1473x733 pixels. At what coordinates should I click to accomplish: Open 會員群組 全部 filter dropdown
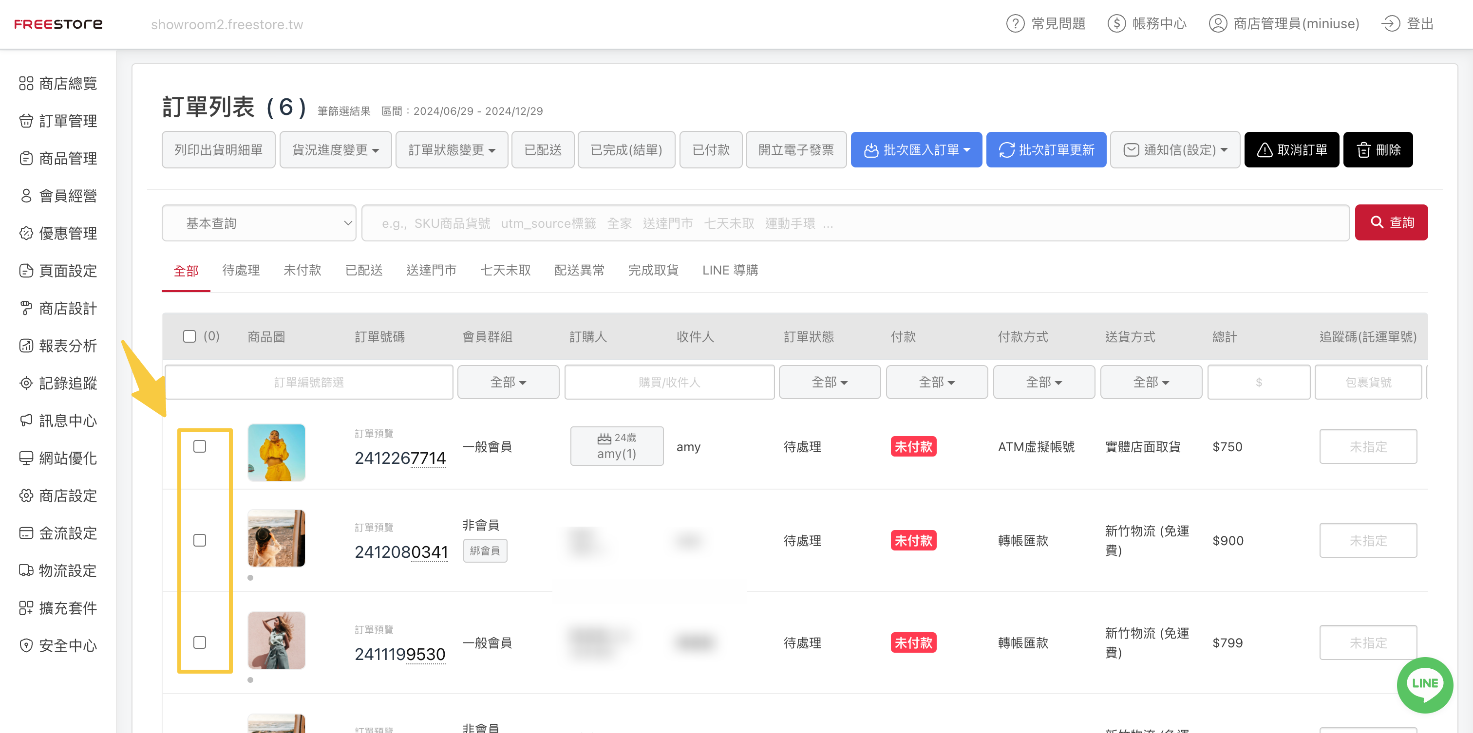pyautogui.click(x=509, y=382)
